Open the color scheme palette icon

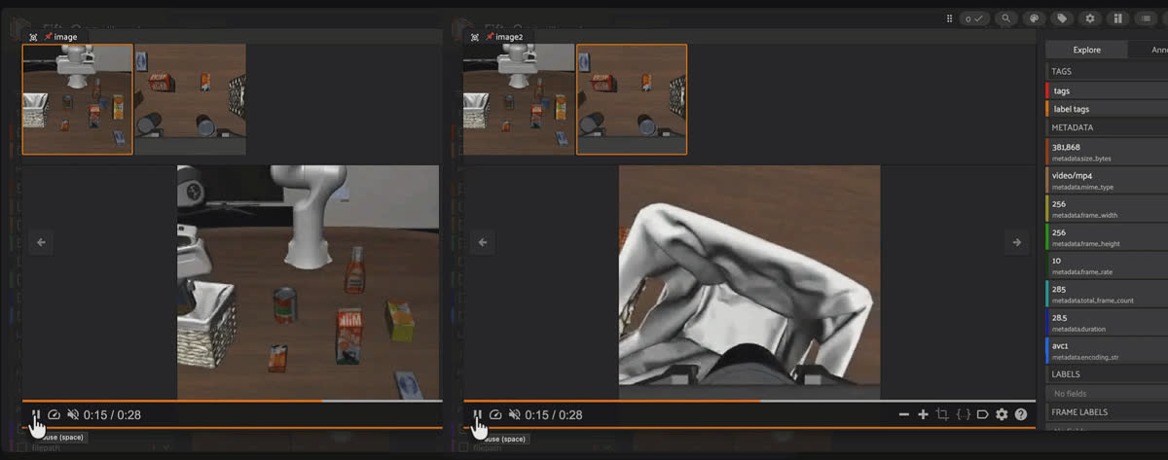[1035, 18]
